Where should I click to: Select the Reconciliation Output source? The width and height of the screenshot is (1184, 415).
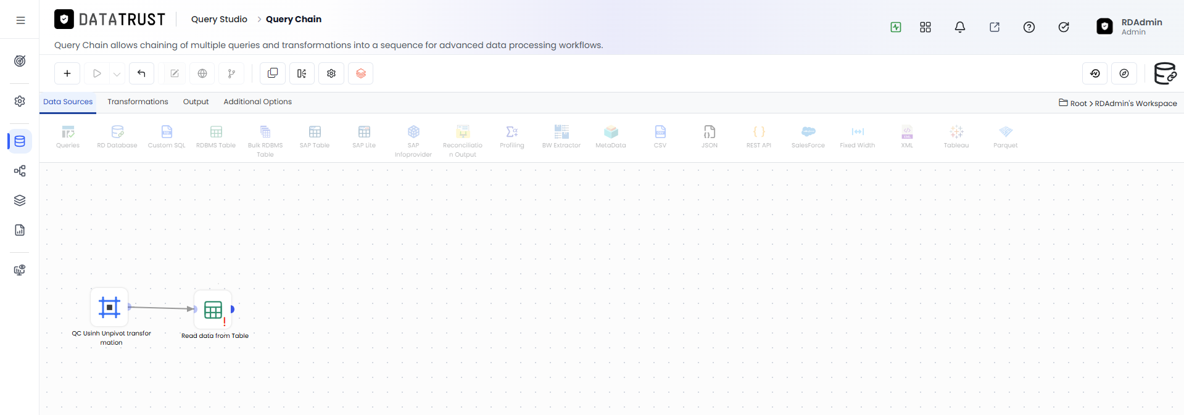click(x=463, y=141)
